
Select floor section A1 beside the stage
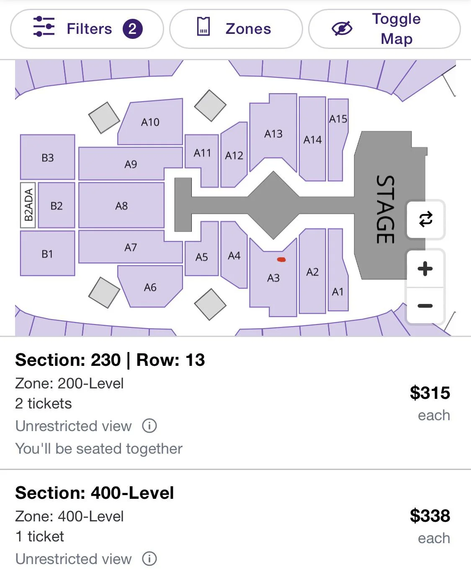tap(337, 291)
